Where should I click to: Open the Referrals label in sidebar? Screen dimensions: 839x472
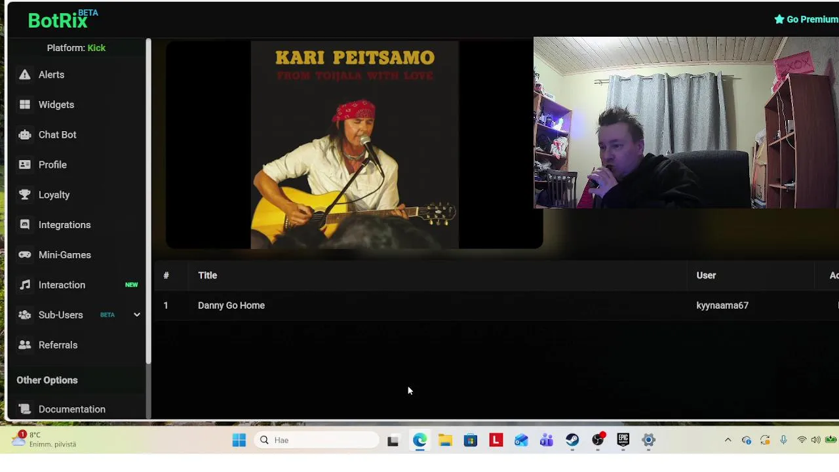click(58, 345)
